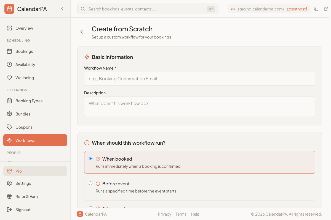Click the Workflow Name input field

[x=199, y=79]
